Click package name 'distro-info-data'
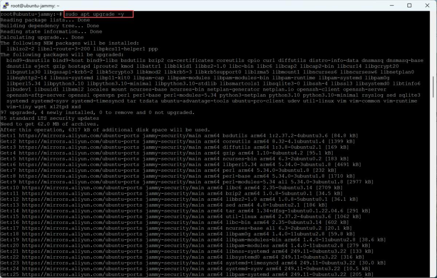Viewport: 437px width, 278px height. tap(334, 61)
